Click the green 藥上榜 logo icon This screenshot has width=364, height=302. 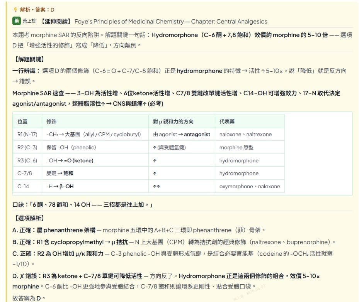[x=17, y=21]
